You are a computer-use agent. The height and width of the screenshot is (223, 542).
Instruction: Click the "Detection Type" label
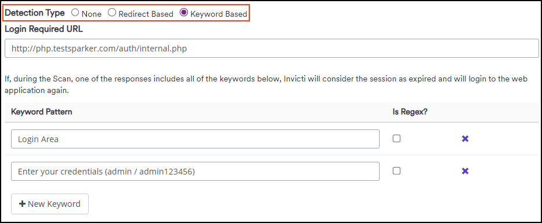pyautogui.click(x=35, y=13)
